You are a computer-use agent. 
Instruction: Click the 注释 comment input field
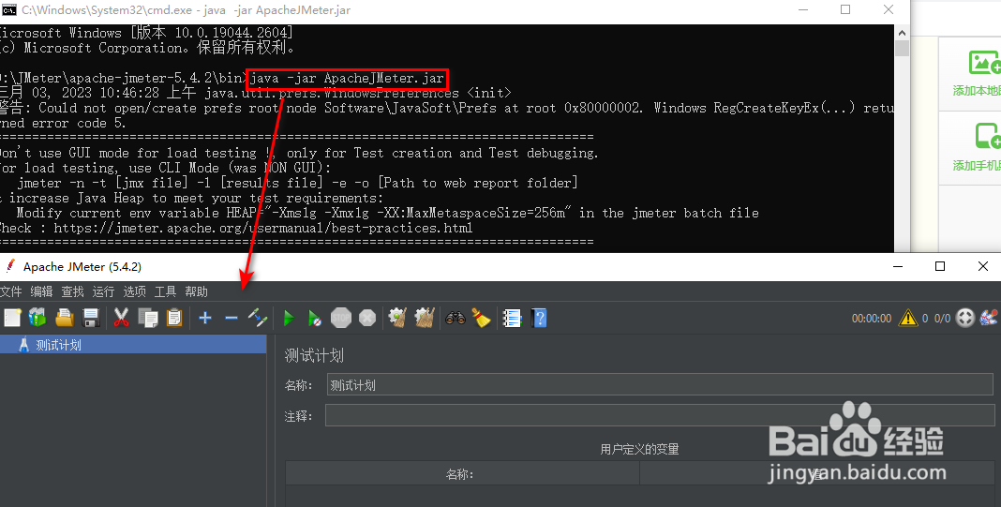tap(660, 416)
